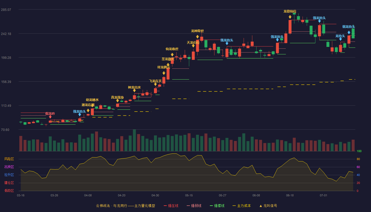Click the 仙龙临世 signal arrow
This screenshot has width=371, height=212.
coord(172,55)
